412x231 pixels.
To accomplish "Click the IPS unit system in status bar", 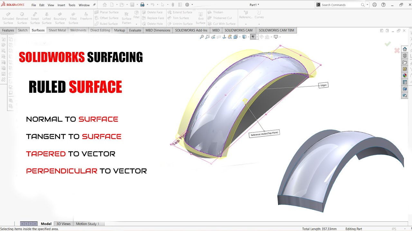I will pos(394,229).
